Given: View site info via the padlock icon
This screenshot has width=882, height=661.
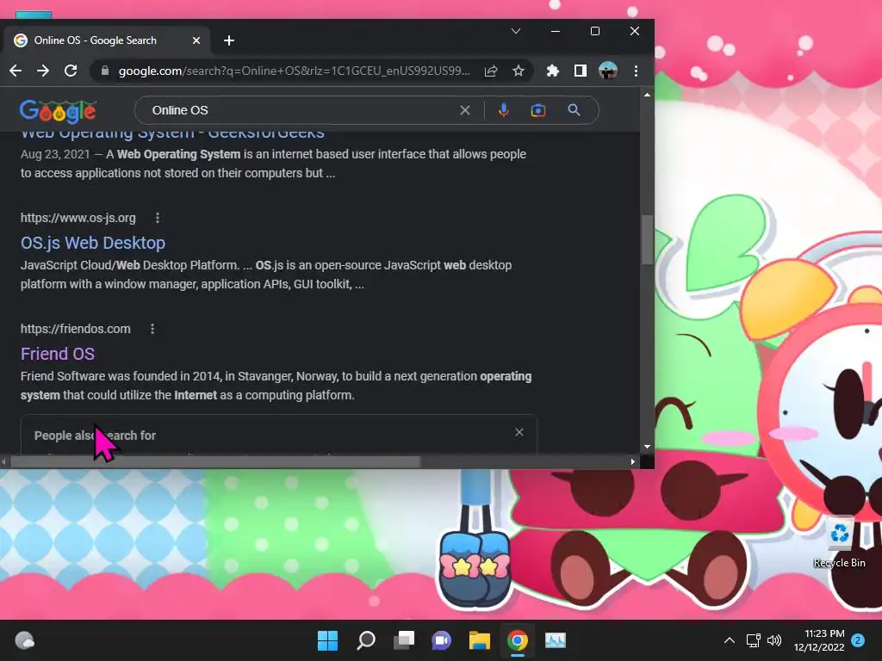Looking at the screenshot, I should point(104,71).
